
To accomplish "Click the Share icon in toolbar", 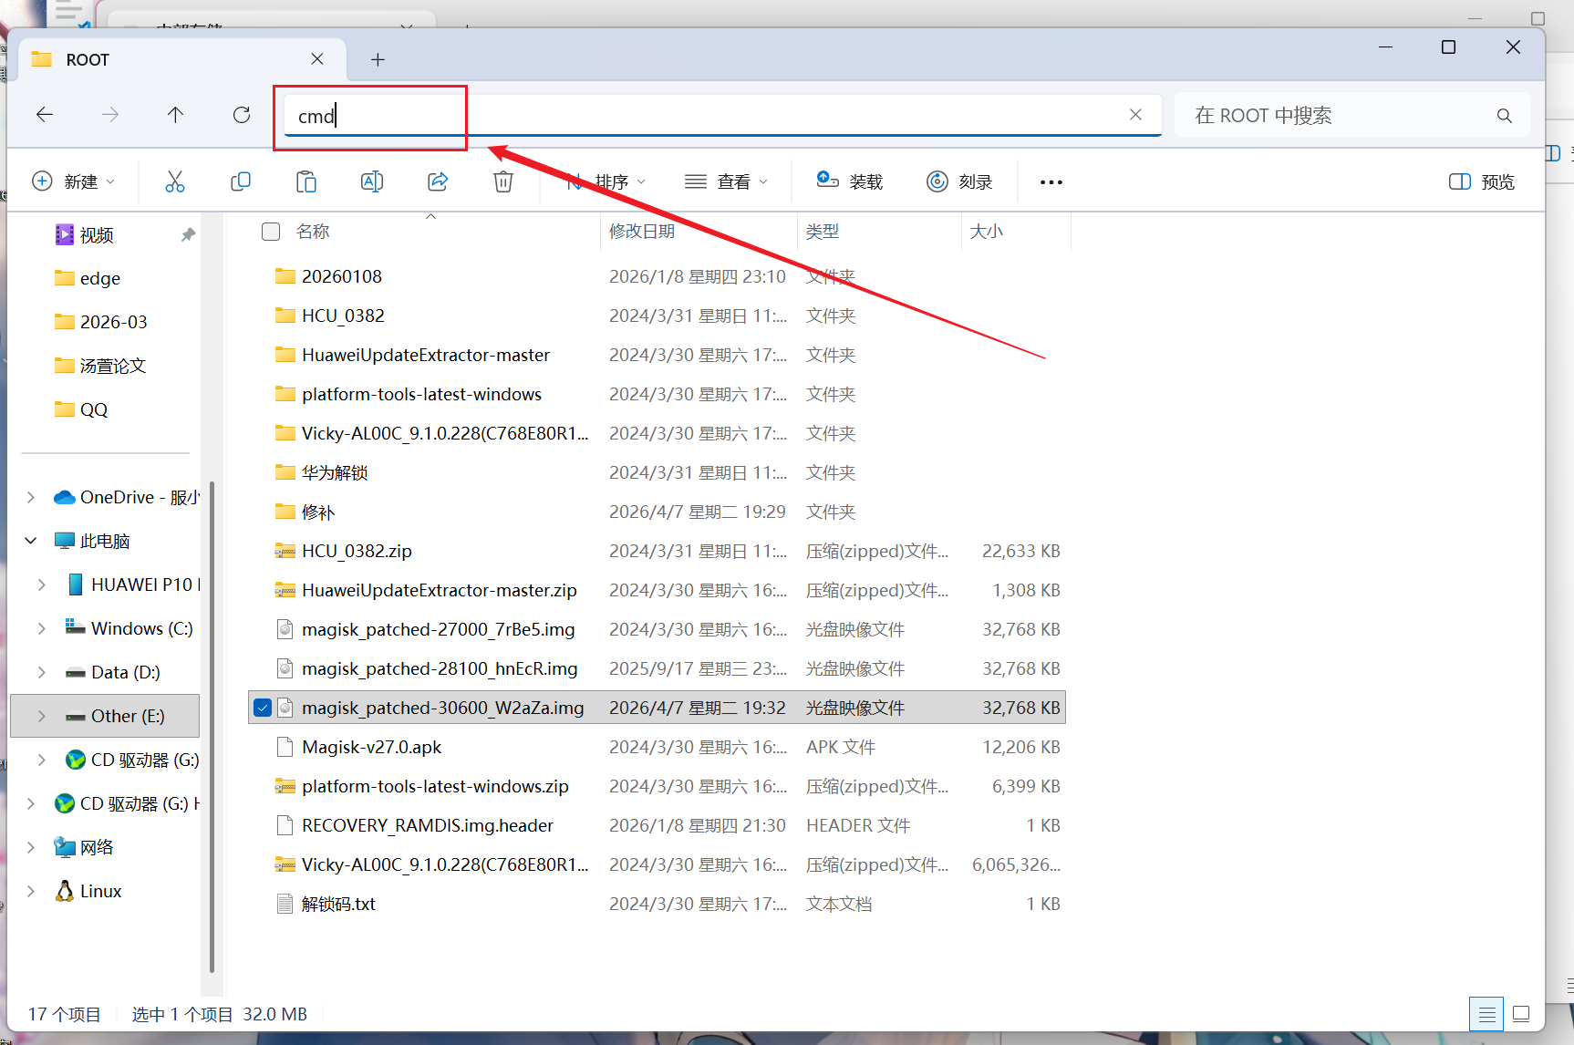I will [438, 181].
